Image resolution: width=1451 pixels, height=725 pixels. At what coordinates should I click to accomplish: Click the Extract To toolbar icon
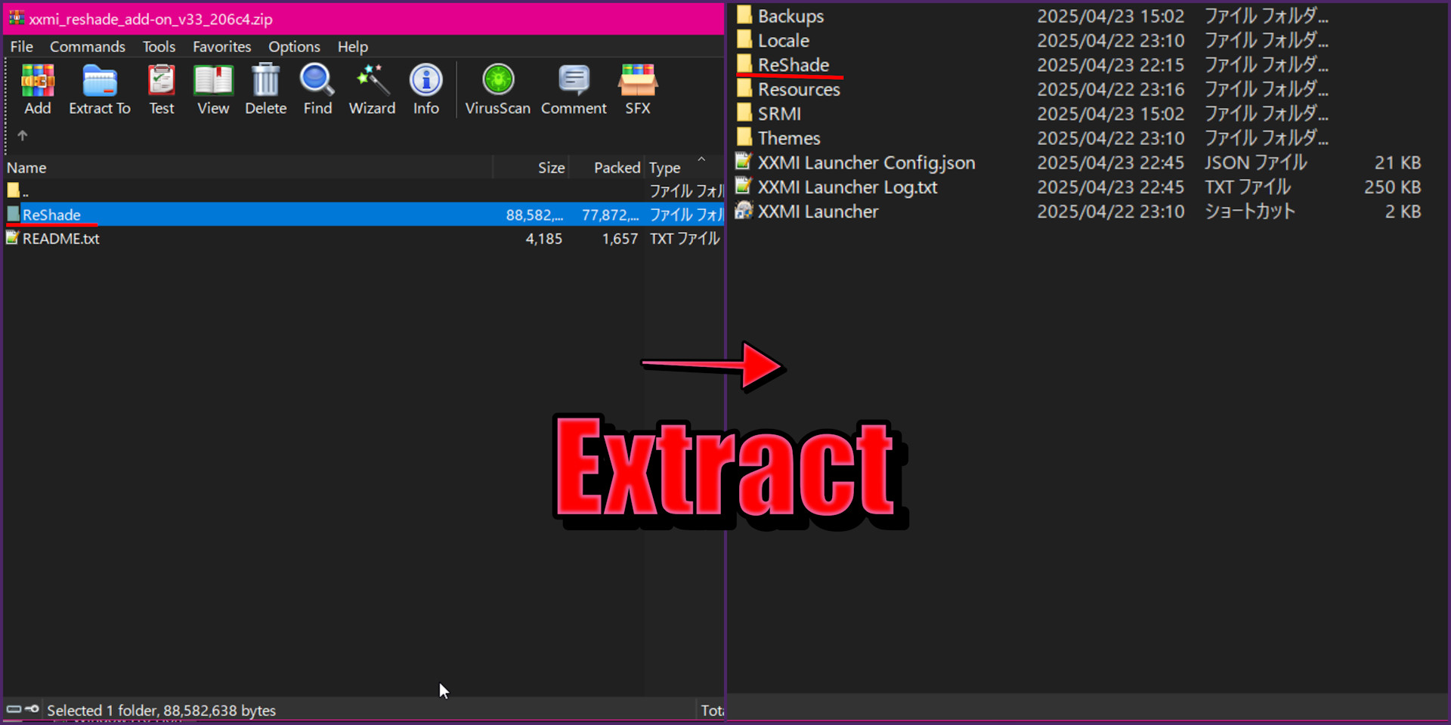[x=100, y=89]
